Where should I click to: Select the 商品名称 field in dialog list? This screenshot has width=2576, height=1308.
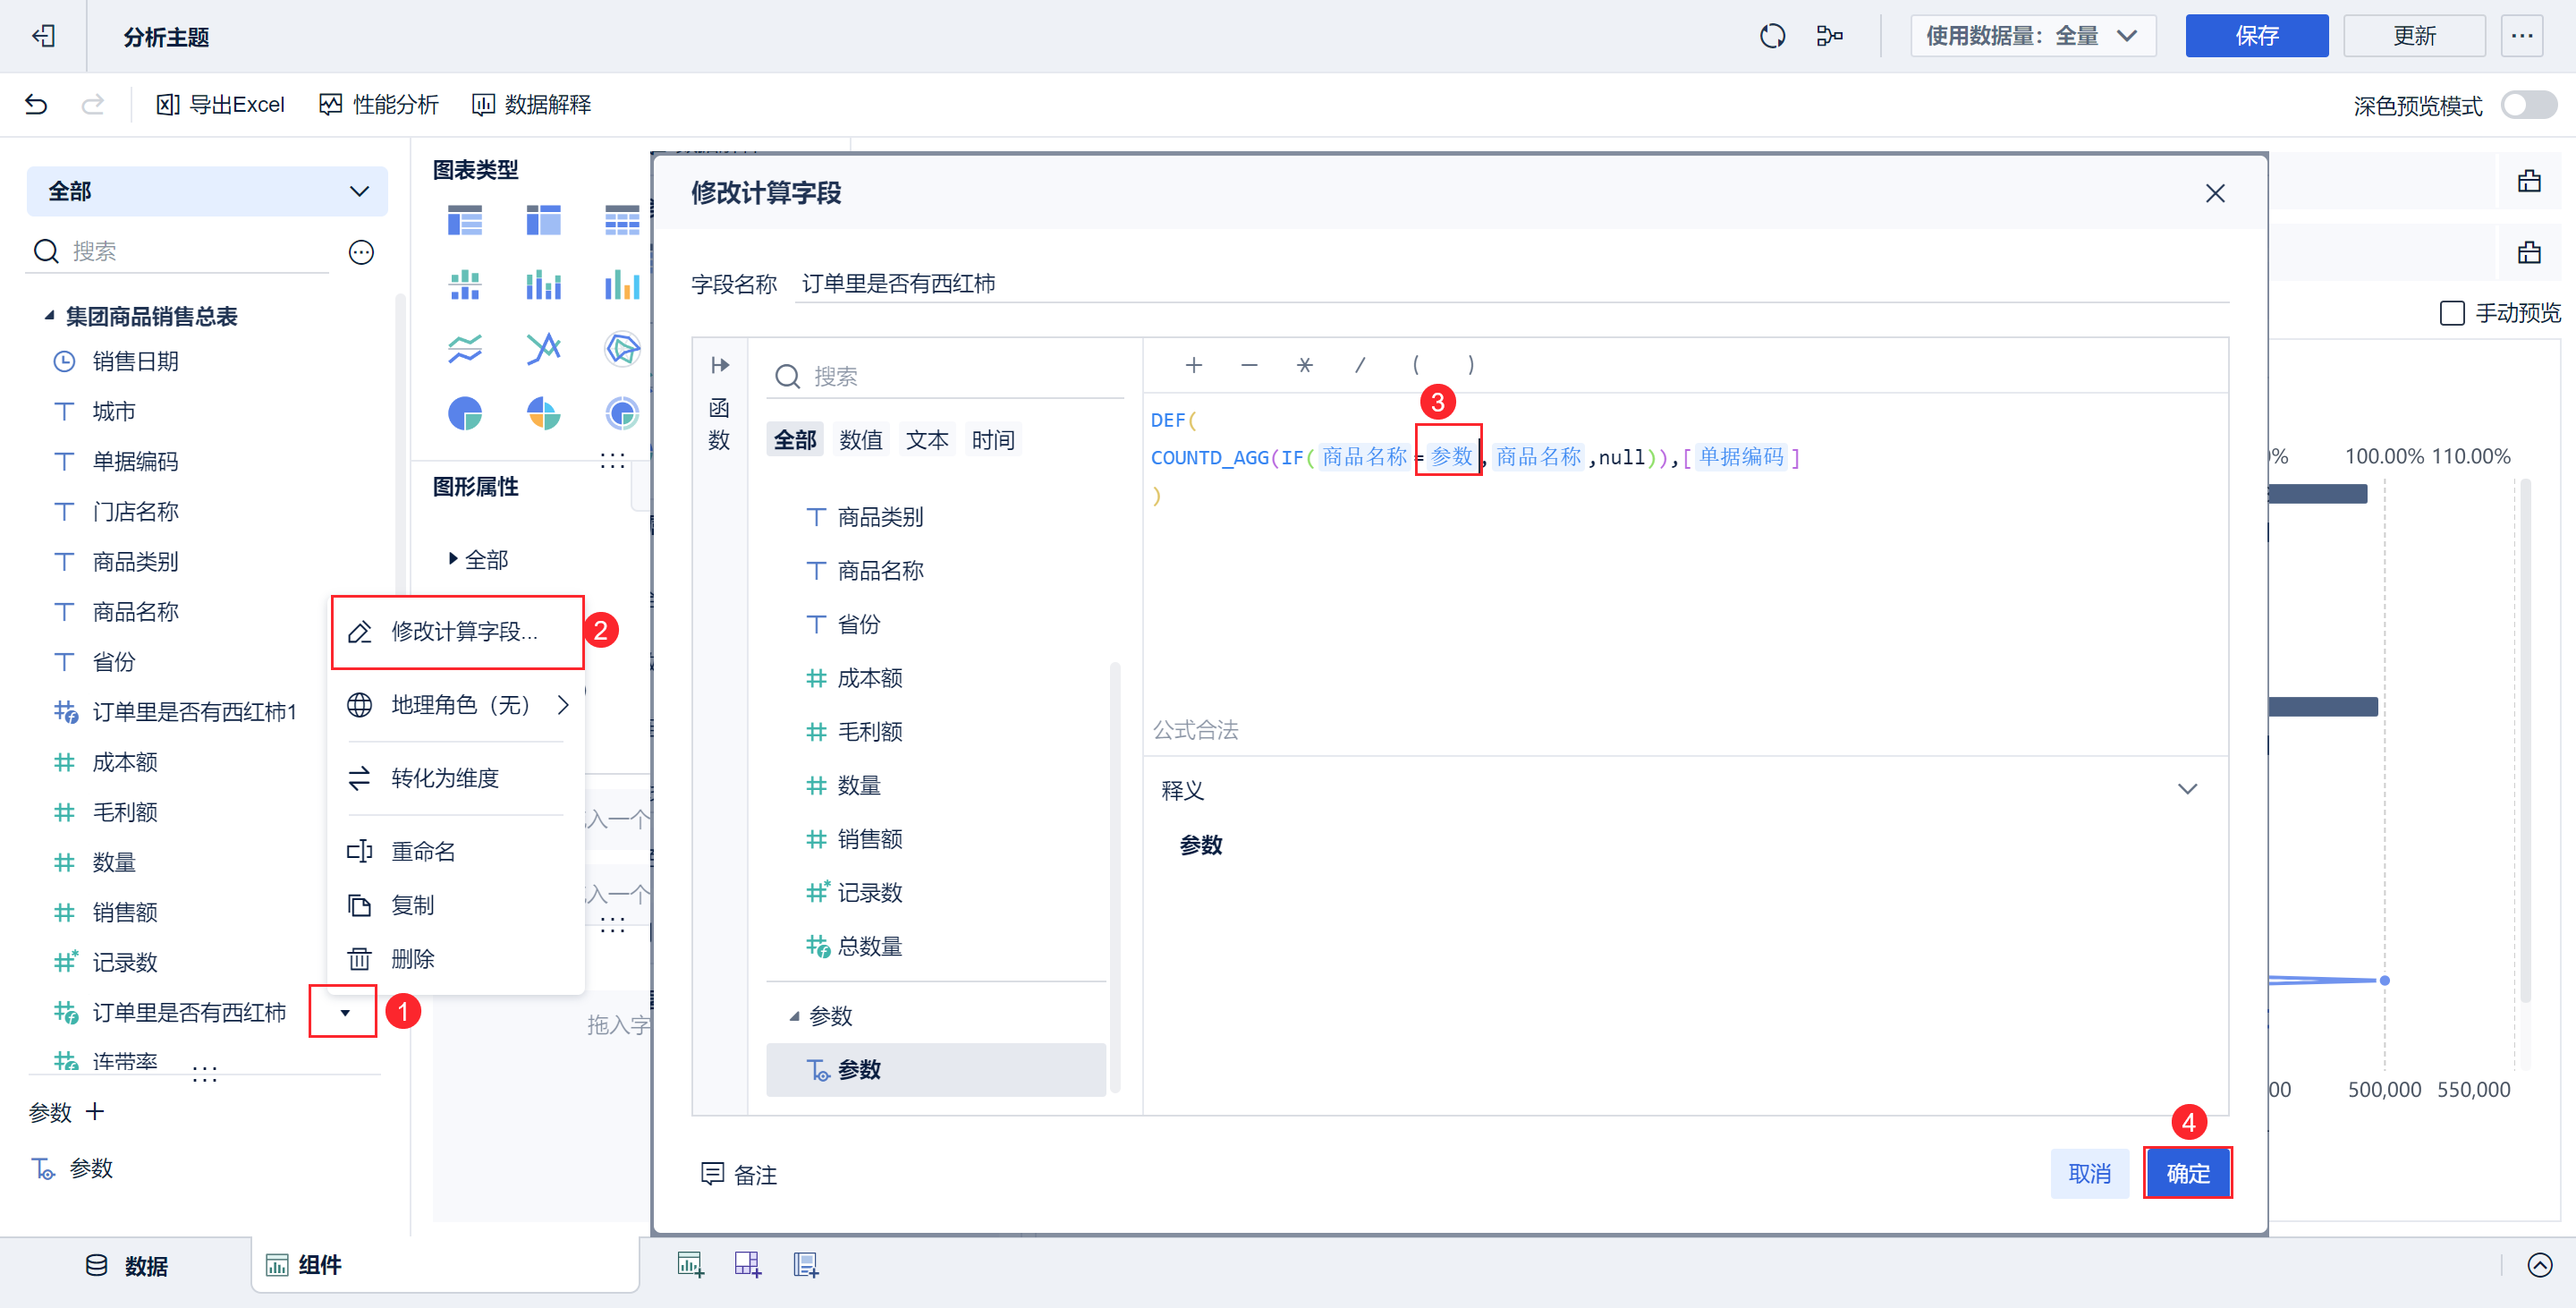pos(880,570)
